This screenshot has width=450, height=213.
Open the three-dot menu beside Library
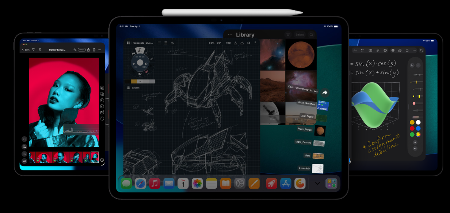[230, 35]
